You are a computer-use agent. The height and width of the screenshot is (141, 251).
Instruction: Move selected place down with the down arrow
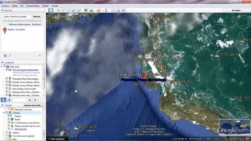pos(35,100)
